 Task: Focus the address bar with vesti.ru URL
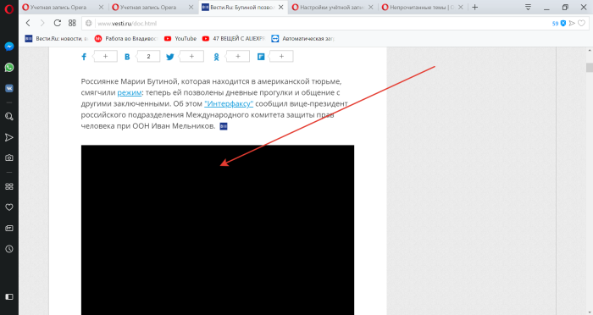click(x=321, y=24)
